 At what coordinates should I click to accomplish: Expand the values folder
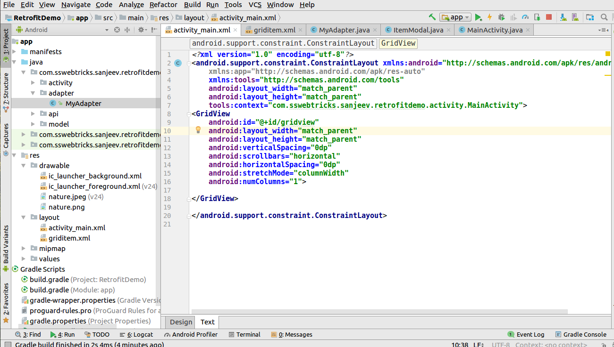[24, 258]
